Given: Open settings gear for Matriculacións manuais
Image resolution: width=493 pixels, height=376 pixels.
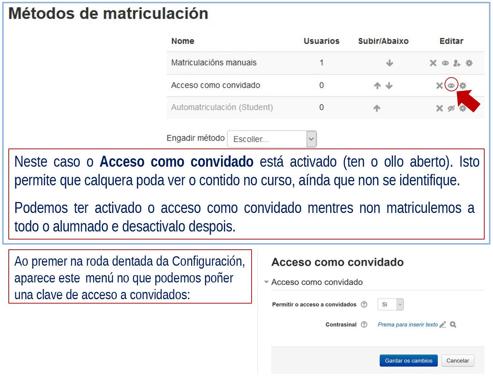Looking at the screenshot, I should [x=469, y=63].
